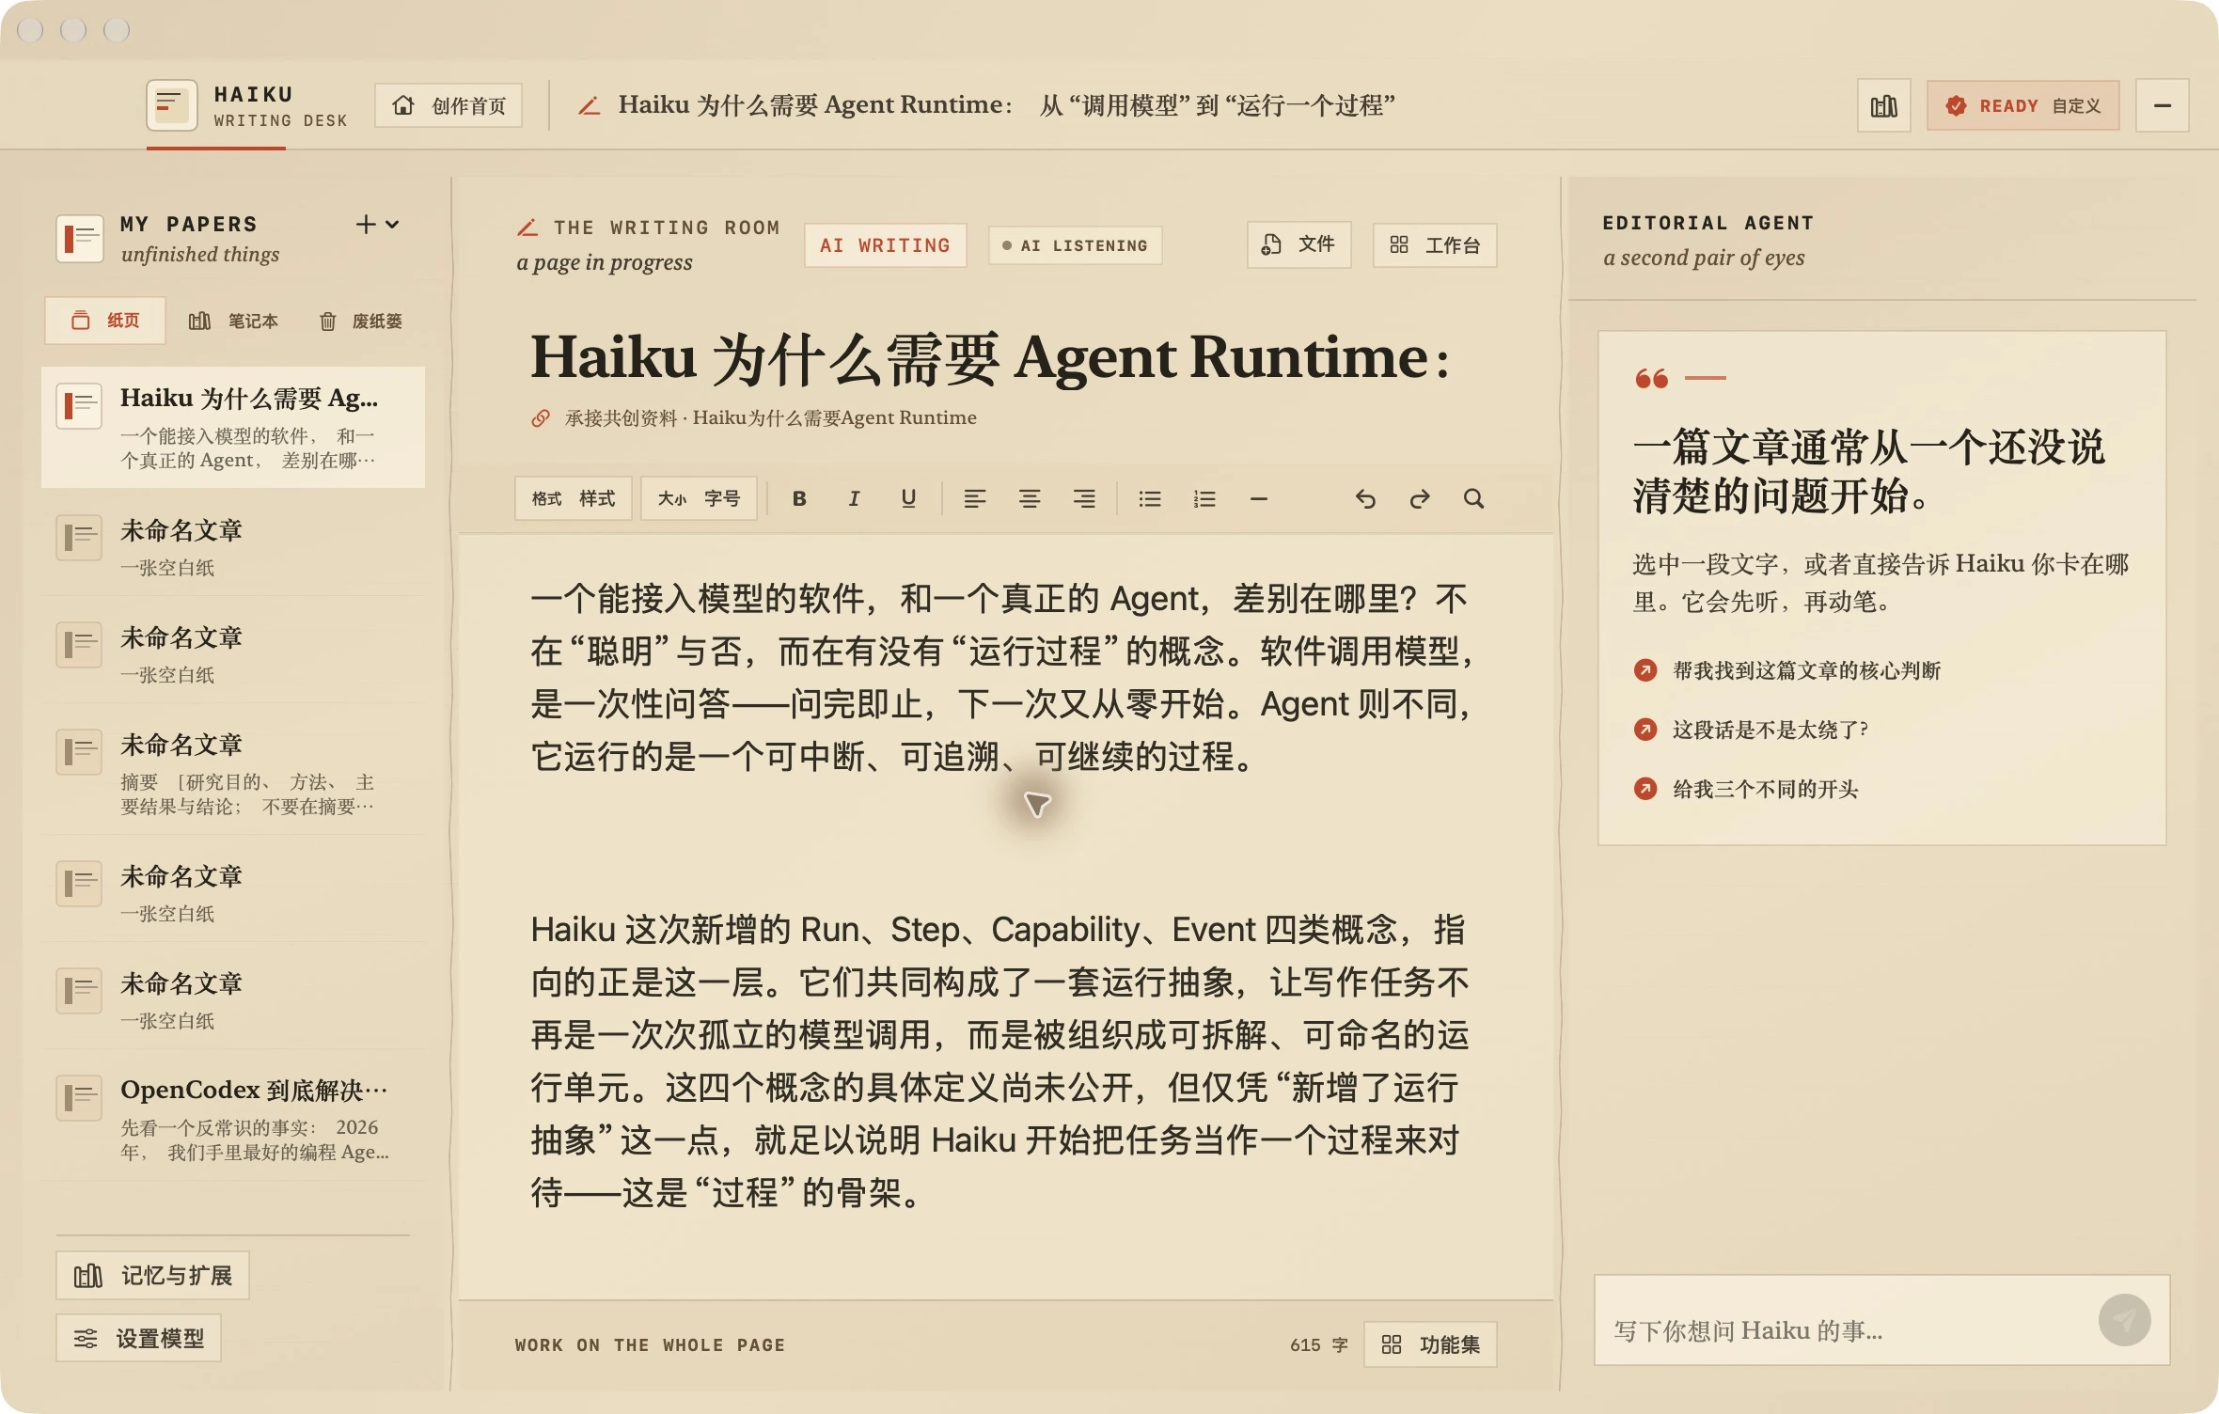Image resolution: width=2219 pixels, height=1414 pixels.
Task: Align text to the right
Action: pos(1084,498)
